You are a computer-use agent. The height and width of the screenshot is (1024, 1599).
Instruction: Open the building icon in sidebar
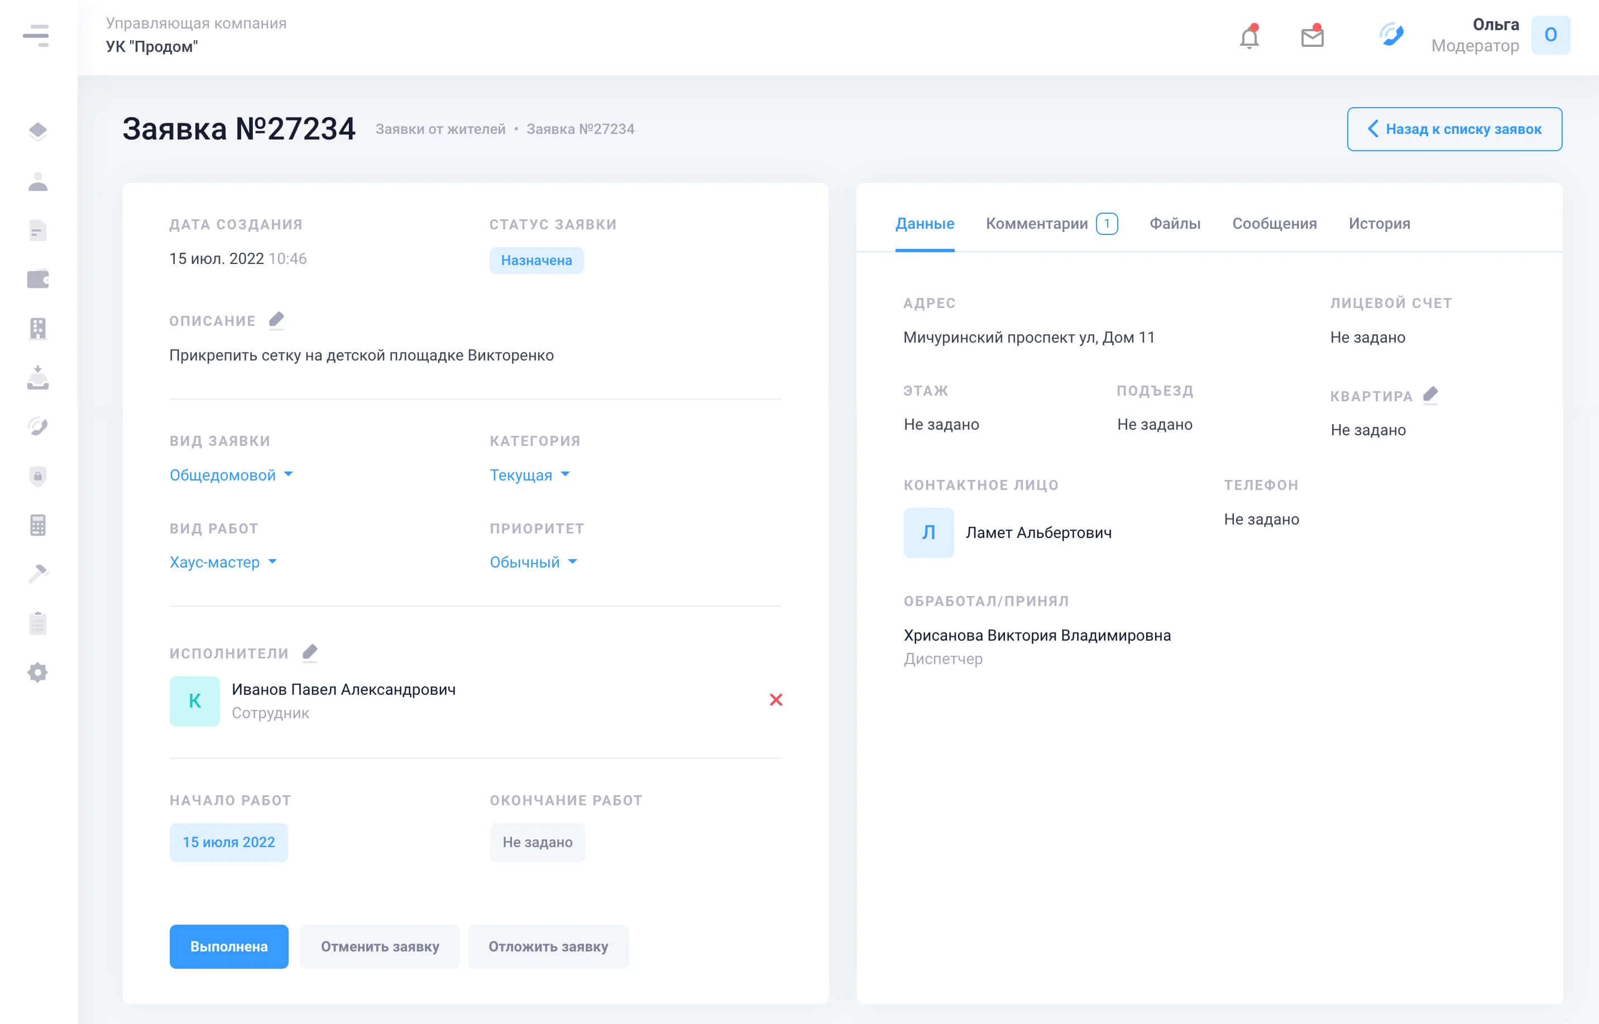click(x=38, y=329)
